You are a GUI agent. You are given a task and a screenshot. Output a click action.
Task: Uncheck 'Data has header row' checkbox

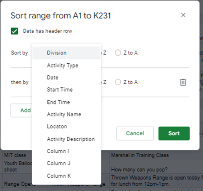click(x=14, y=31)
